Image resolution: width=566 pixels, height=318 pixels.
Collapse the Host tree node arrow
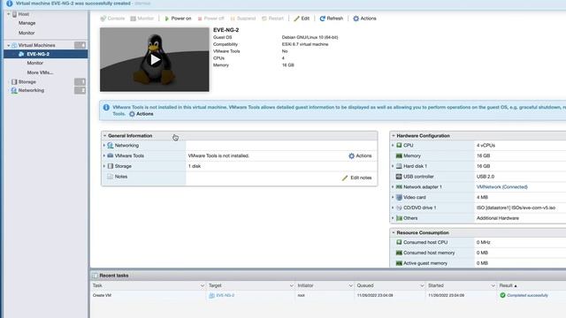9,14
